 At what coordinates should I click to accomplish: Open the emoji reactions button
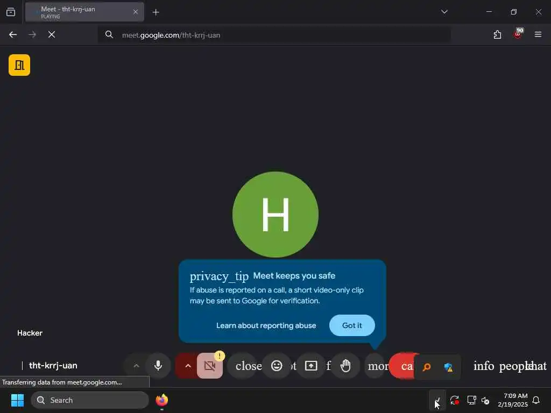(277, 366)
